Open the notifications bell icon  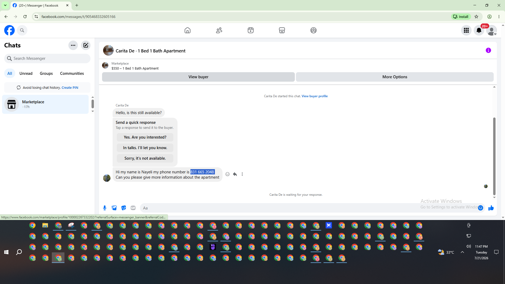pyautogui.click(x=479, y=30)
